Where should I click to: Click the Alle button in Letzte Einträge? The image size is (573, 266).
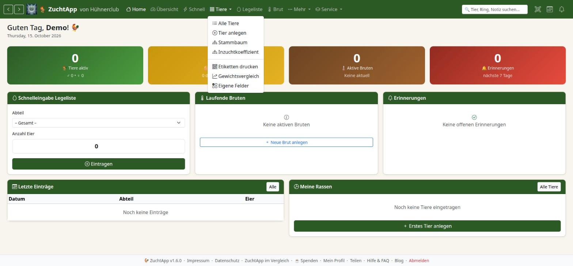click(273, 187)
